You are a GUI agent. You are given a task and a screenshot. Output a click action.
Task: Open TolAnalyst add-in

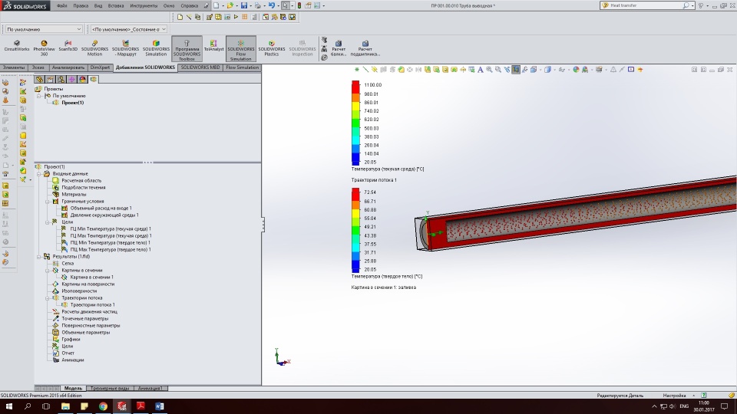[x=214, y=46]
